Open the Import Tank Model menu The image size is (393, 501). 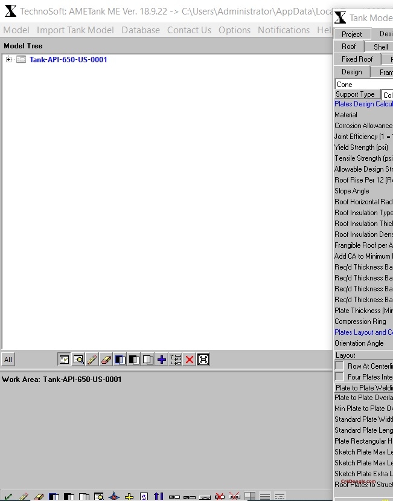coord(75,30)
